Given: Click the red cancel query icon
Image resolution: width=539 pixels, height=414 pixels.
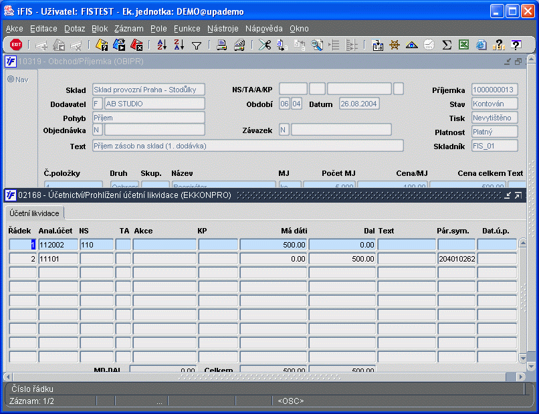Looking at the screenshot, I should pyautogui.click(x=136, y=45).
